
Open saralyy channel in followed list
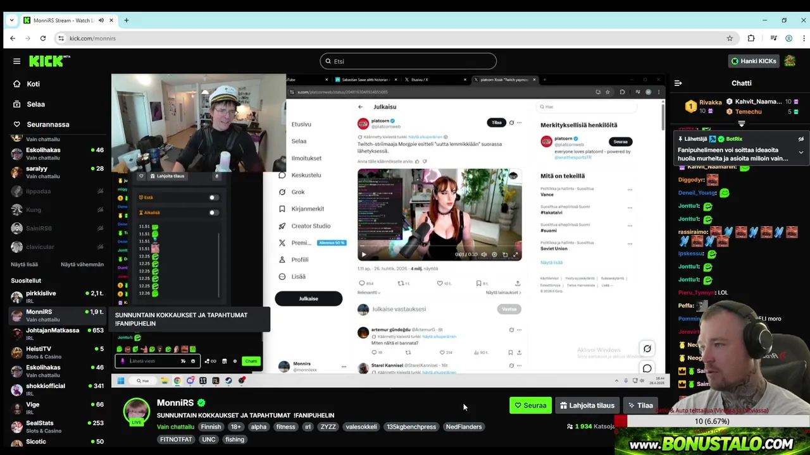point(57,172)
